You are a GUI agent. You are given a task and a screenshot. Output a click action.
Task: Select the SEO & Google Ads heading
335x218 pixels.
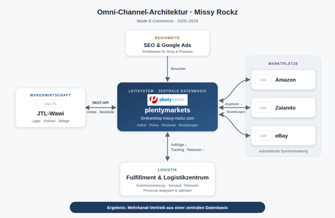(167, 45)
